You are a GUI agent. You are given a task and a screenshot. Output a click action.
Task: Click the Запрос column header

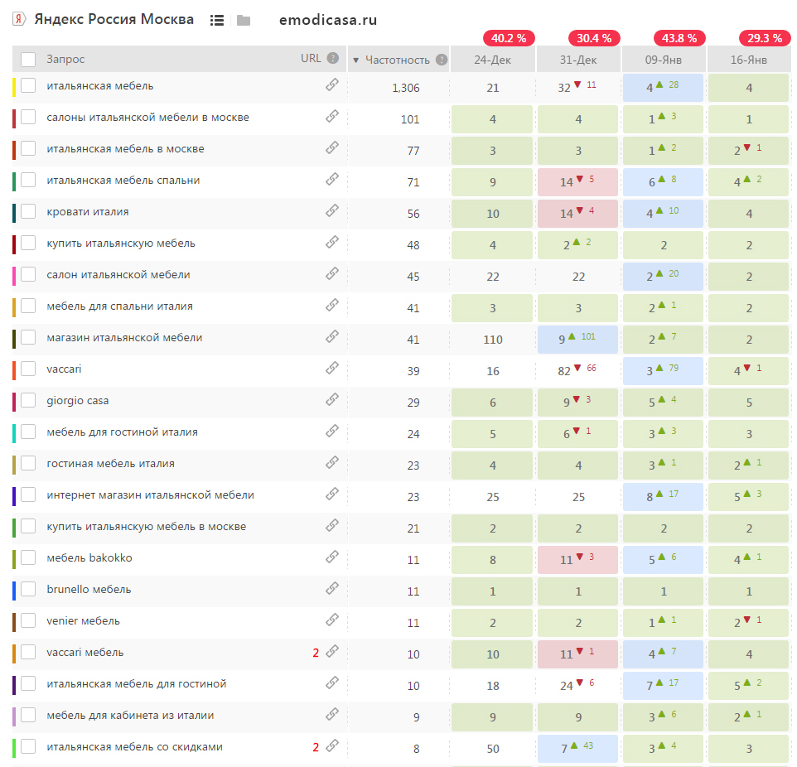coord(65,59)
